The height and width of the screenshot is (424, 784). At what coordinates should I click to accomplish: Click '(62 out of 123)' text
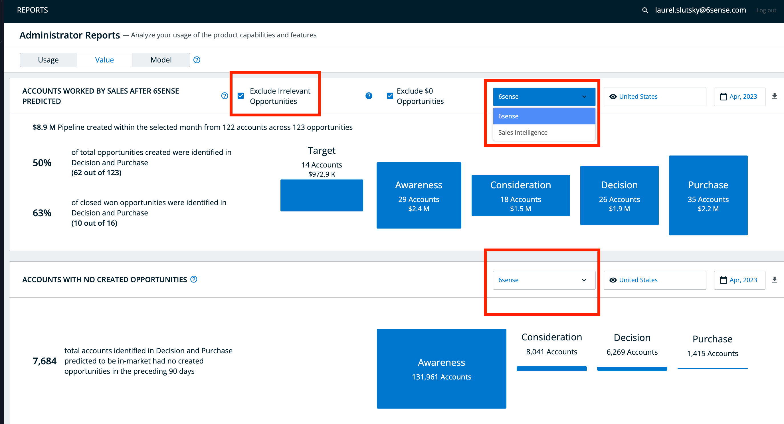96,173
